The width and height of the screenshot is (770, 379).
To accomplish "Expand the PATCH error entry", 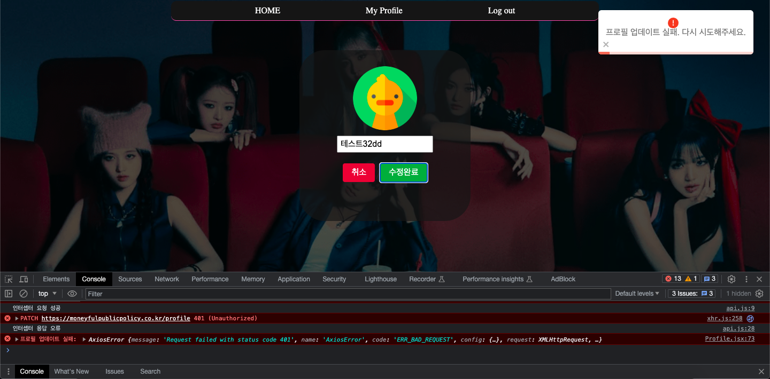I will [17, 318].
